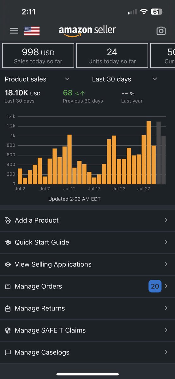The width and height of the screenshot is (175, 379).
Task: Tap the Quick Start Guide graduation cap icon
Action: (8, 243)
